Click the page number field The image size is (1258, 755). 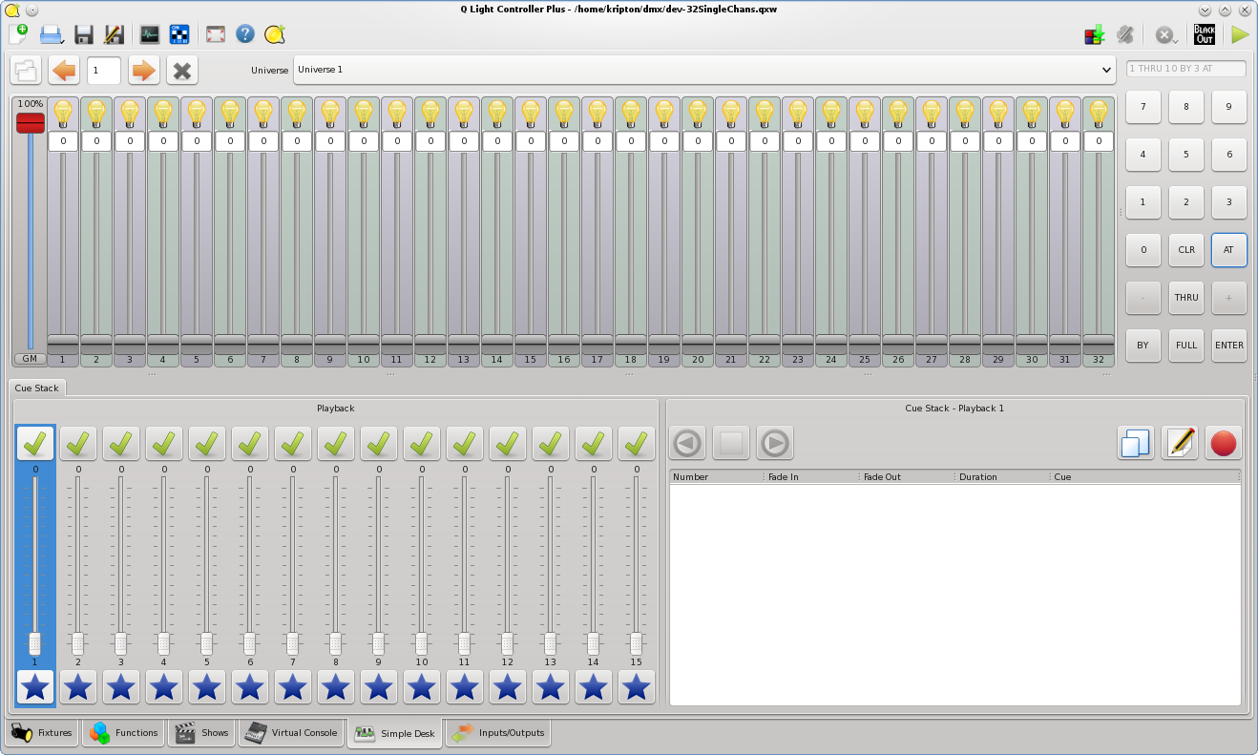pyautogui.click(x=104, y=71)
